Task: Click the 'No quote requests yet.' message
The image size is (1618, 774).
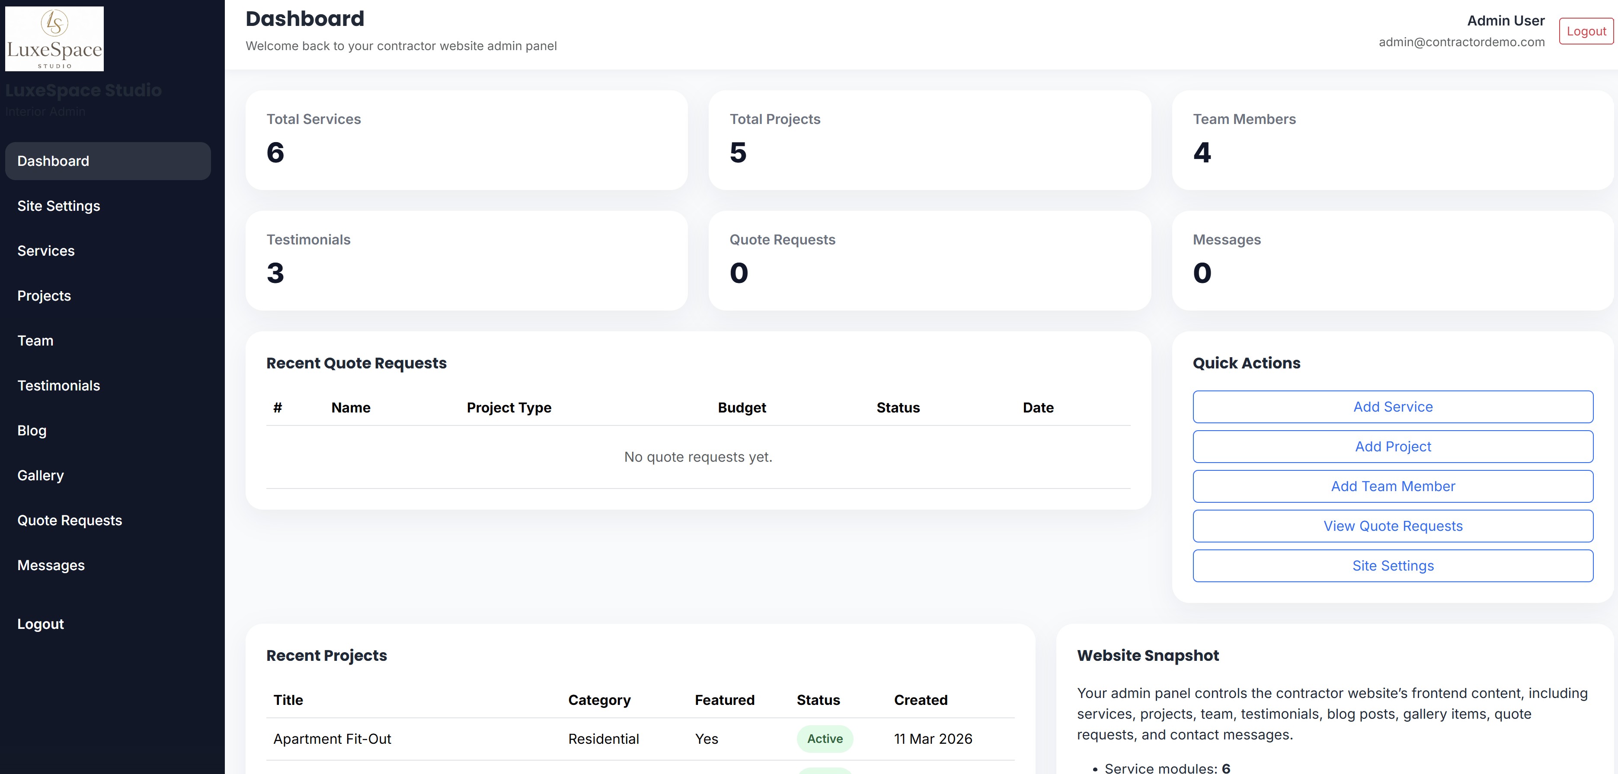Action: [698, 457]
